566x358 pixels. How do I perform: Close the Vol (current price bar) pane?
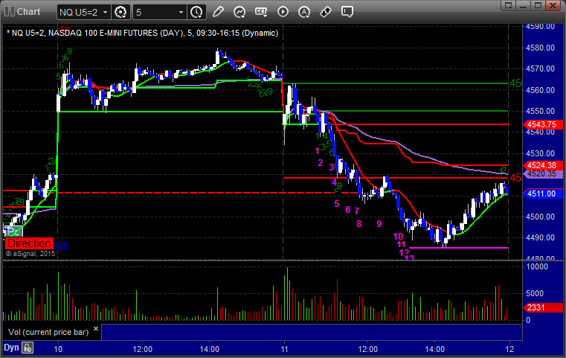[x=96, y=329]
